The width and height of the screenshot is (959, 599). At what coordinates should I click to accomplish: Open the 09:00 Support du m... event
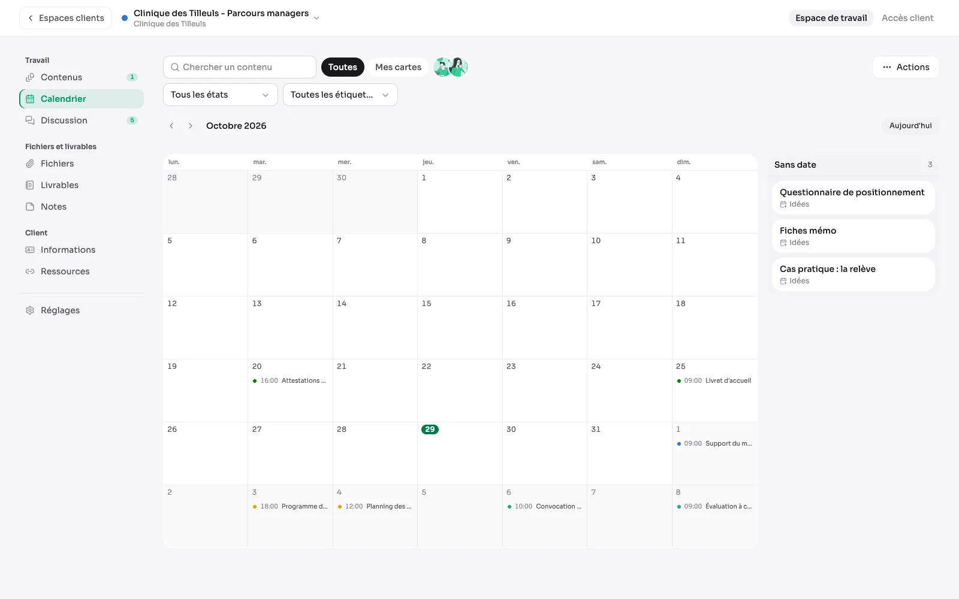click(x=714, y=444)
